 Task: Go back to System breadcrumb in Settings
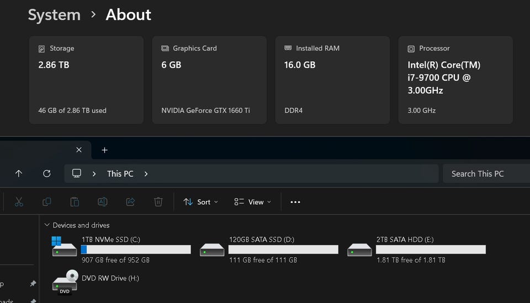(54, 15)
